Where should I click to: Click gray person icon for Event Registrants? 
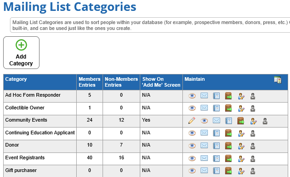[x=253, y=159]
